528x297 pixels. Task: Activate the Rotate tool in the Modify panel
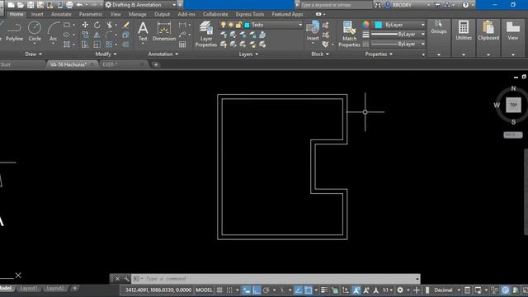97,25
